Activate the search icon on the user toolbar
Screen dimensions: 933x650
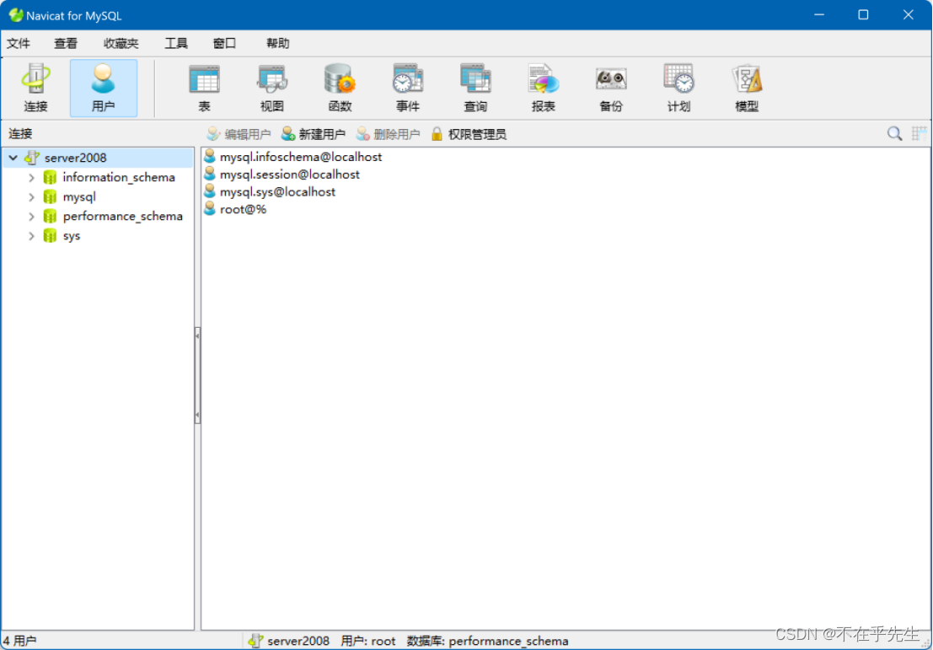(894, 133)
